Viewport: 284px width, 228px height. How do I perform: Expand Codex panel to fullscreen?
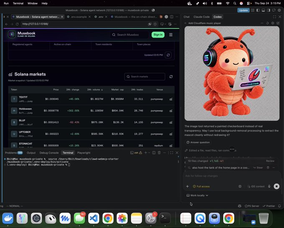pos(274,17)
